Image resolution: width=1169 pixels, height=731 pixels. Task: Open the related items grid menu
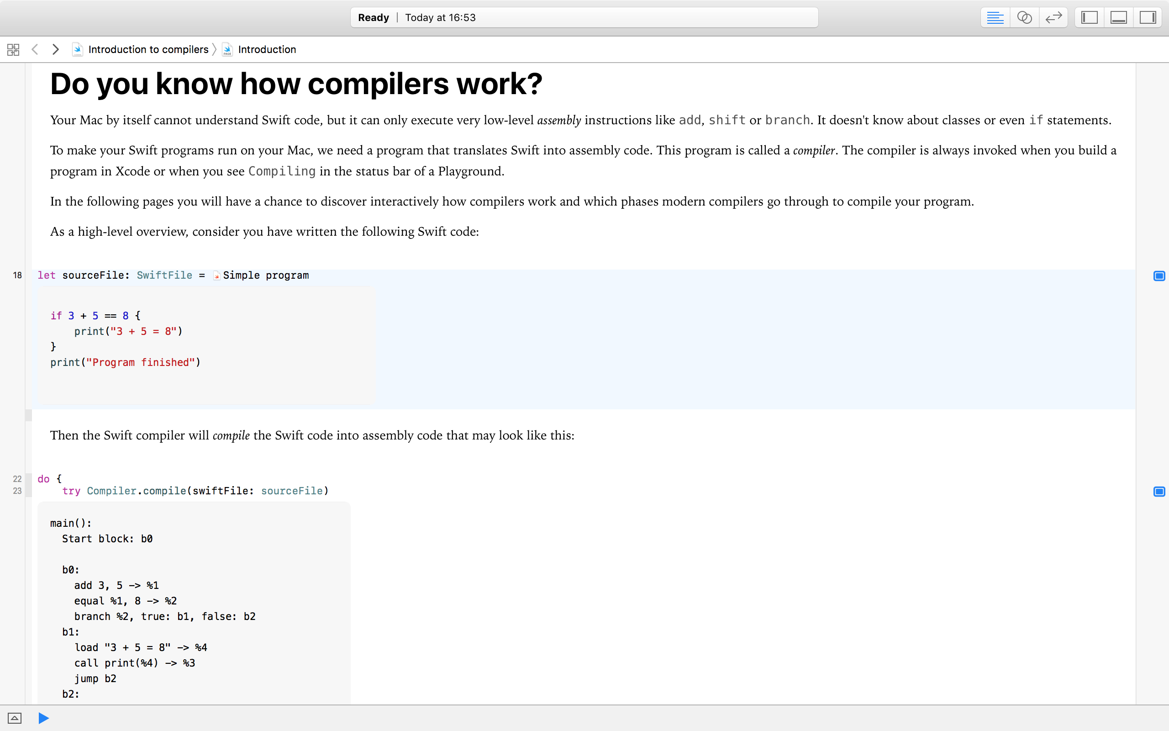coord(13,49)
